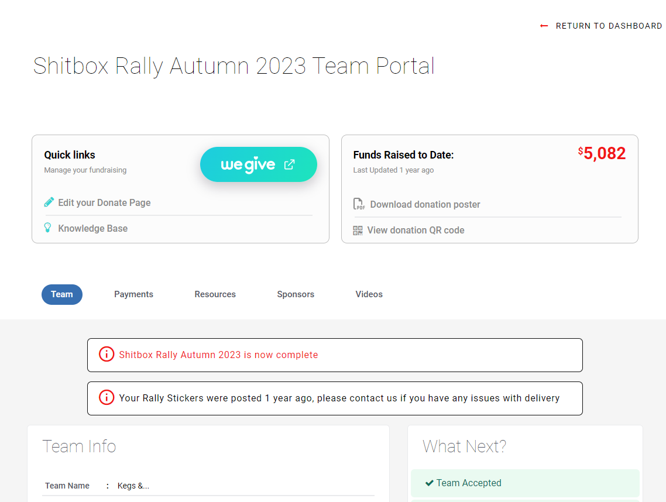
Task: Click the info icon on rally complete notice
Action: click(106, 354)
